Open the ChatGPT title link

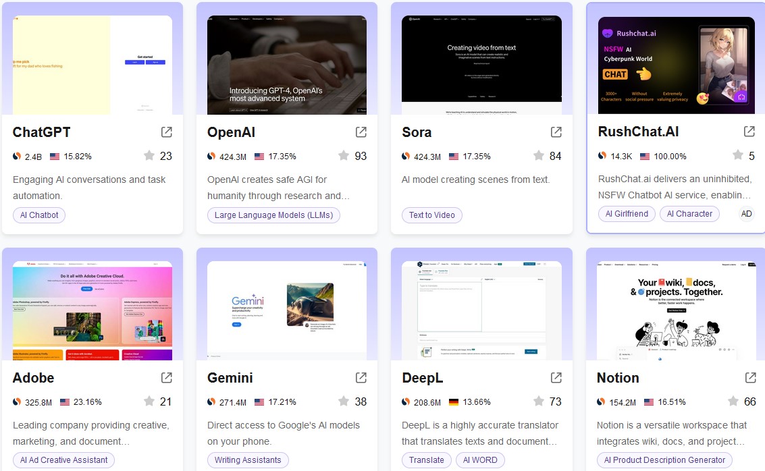click(41, 132)
